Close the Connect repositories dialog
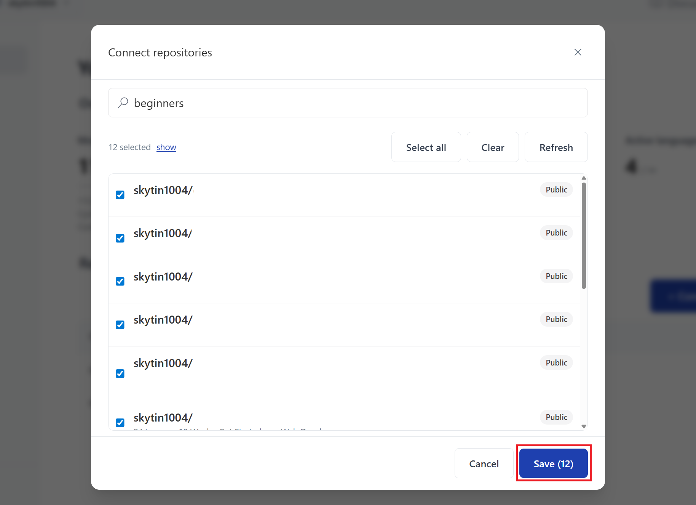The height and width of the screenshot is (505, 696). (x=578, y=52)
